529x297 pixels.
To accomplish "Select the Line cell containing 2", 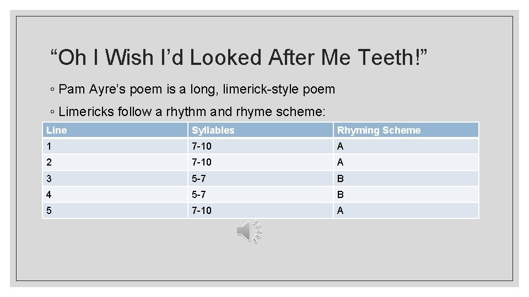I will (x=115, y=162).
